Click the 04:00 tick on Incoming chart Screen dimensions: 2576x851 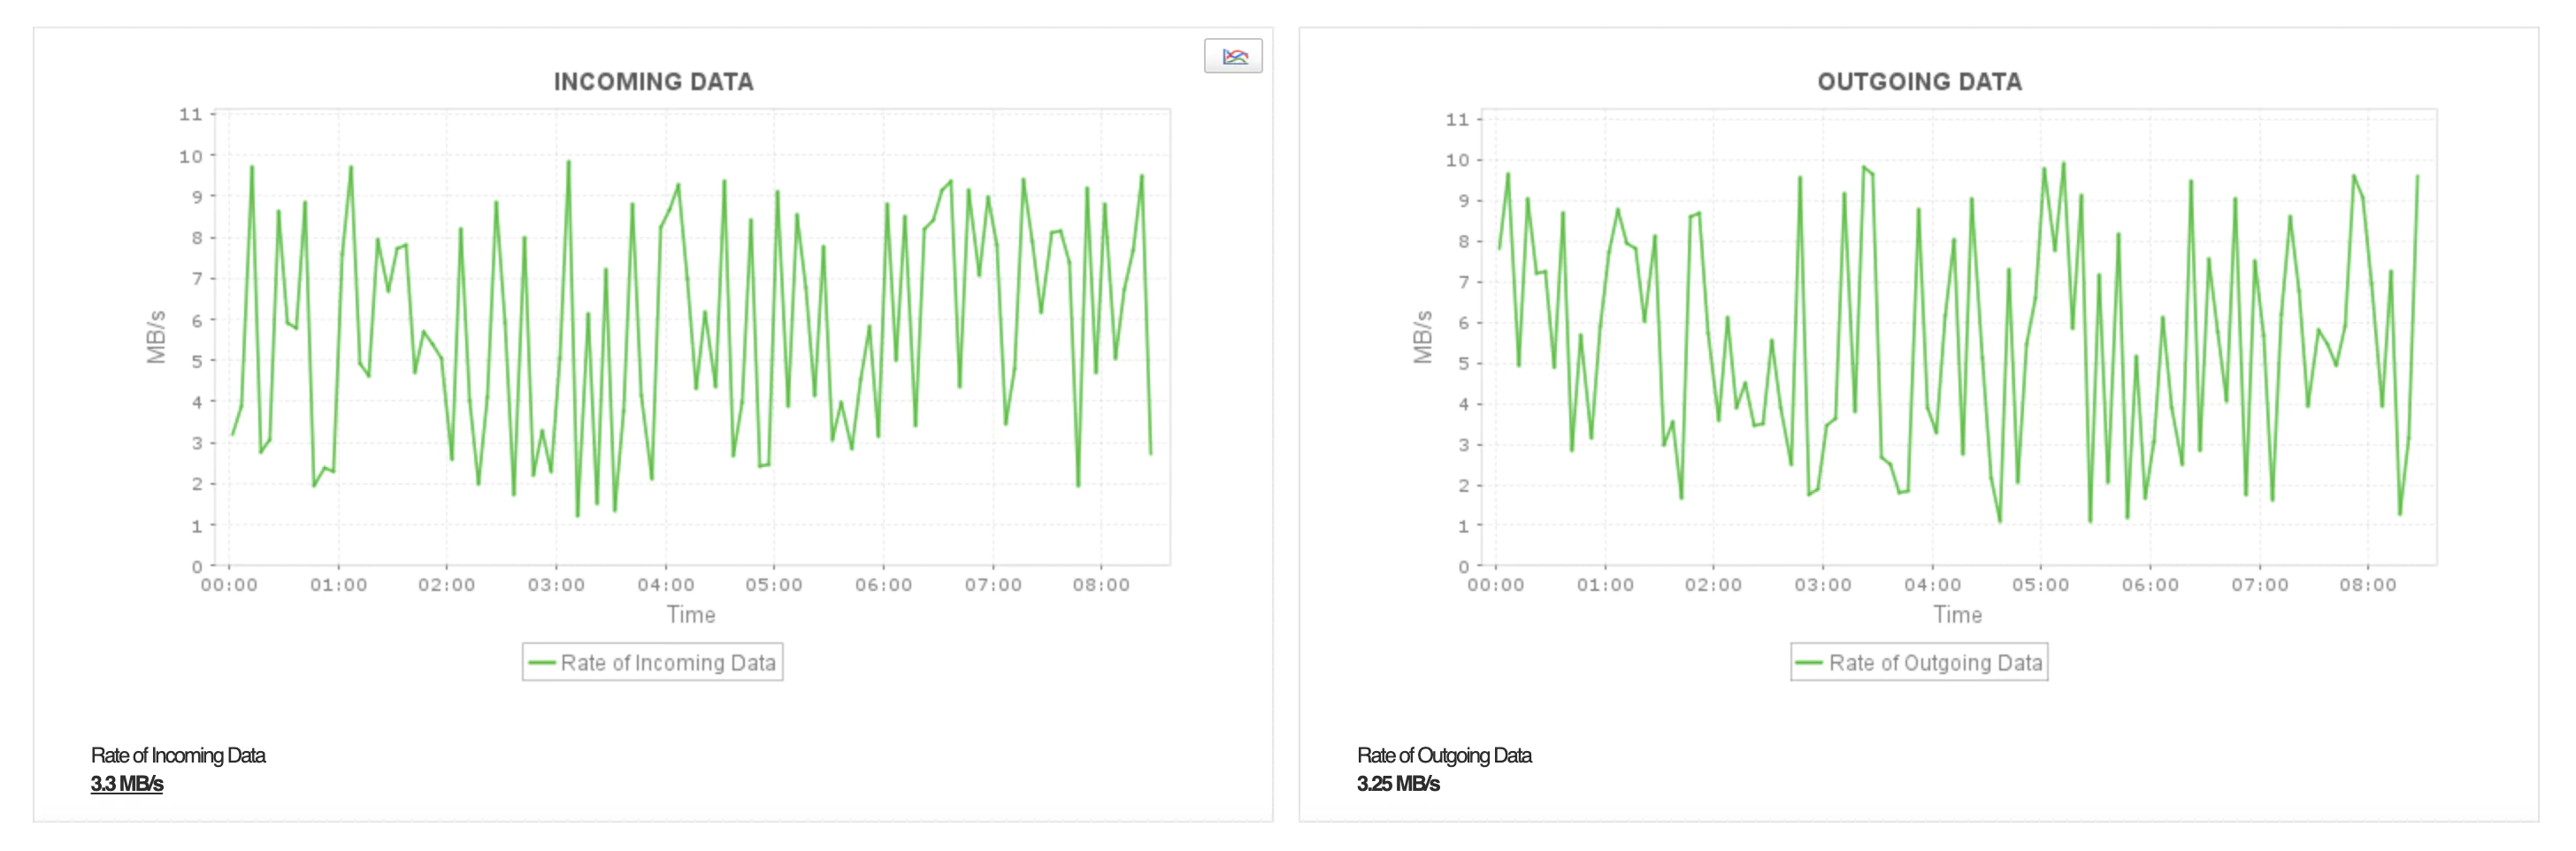665,585
